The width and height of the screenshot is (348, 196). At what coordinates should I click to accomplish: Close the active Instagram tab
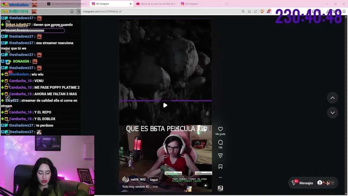point(130,4)
